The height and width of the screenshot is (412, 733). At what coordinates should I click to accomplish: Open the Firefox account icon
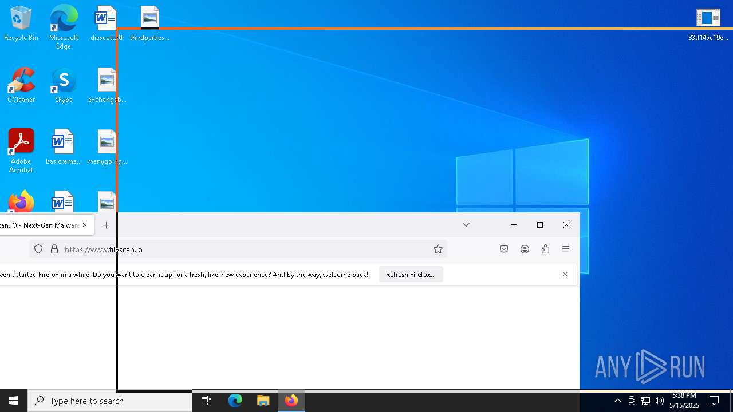tap(525, 249)
